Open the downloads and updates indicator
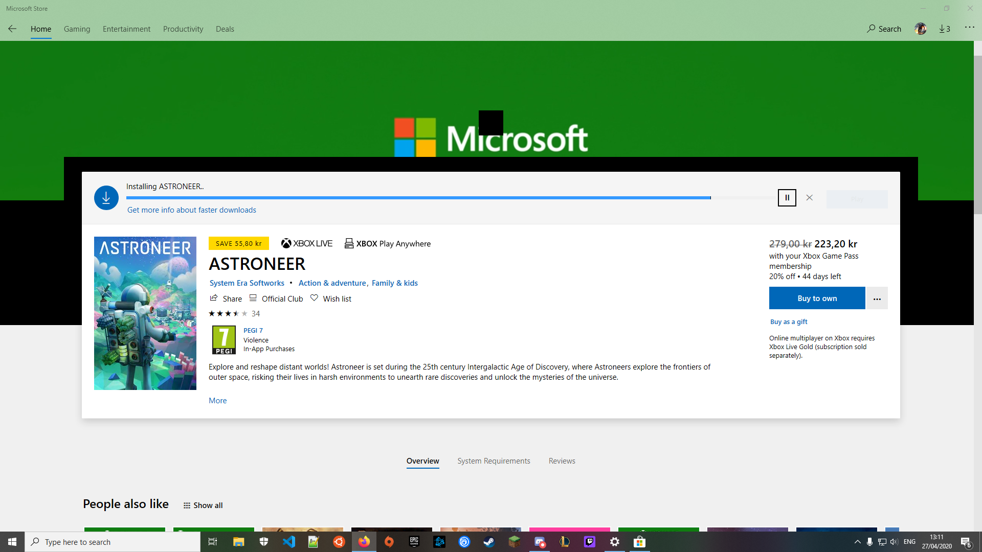 (945, 29)
